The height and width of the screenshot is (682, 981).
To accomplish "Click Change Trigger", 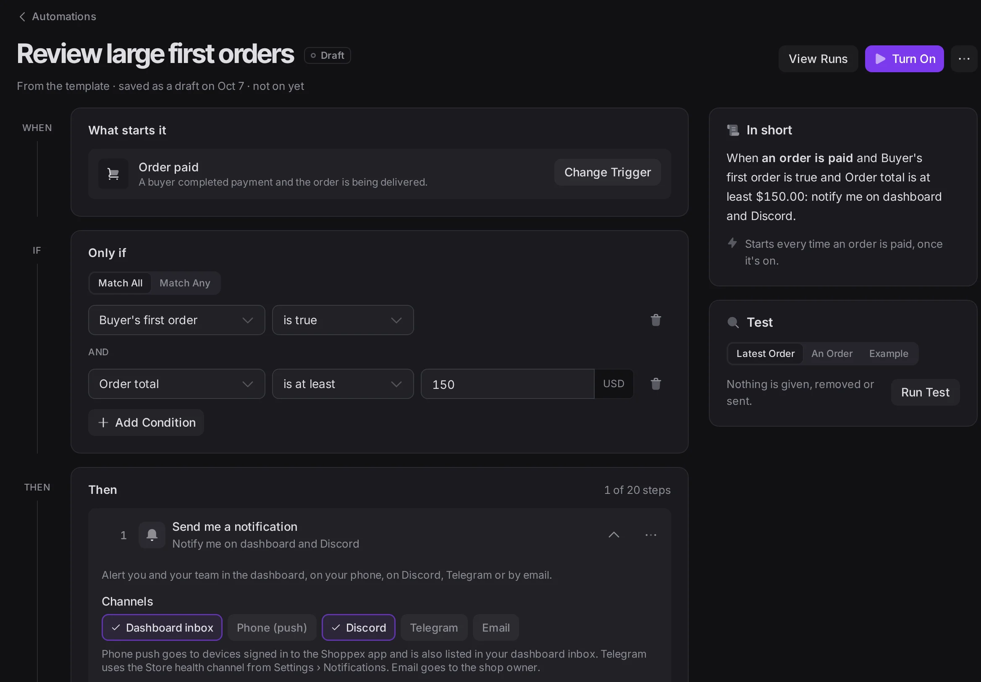I will coord(607,172).
